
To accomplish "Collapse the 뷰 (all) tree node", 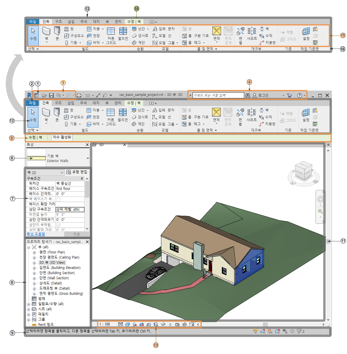I will (x=29, y=247).
